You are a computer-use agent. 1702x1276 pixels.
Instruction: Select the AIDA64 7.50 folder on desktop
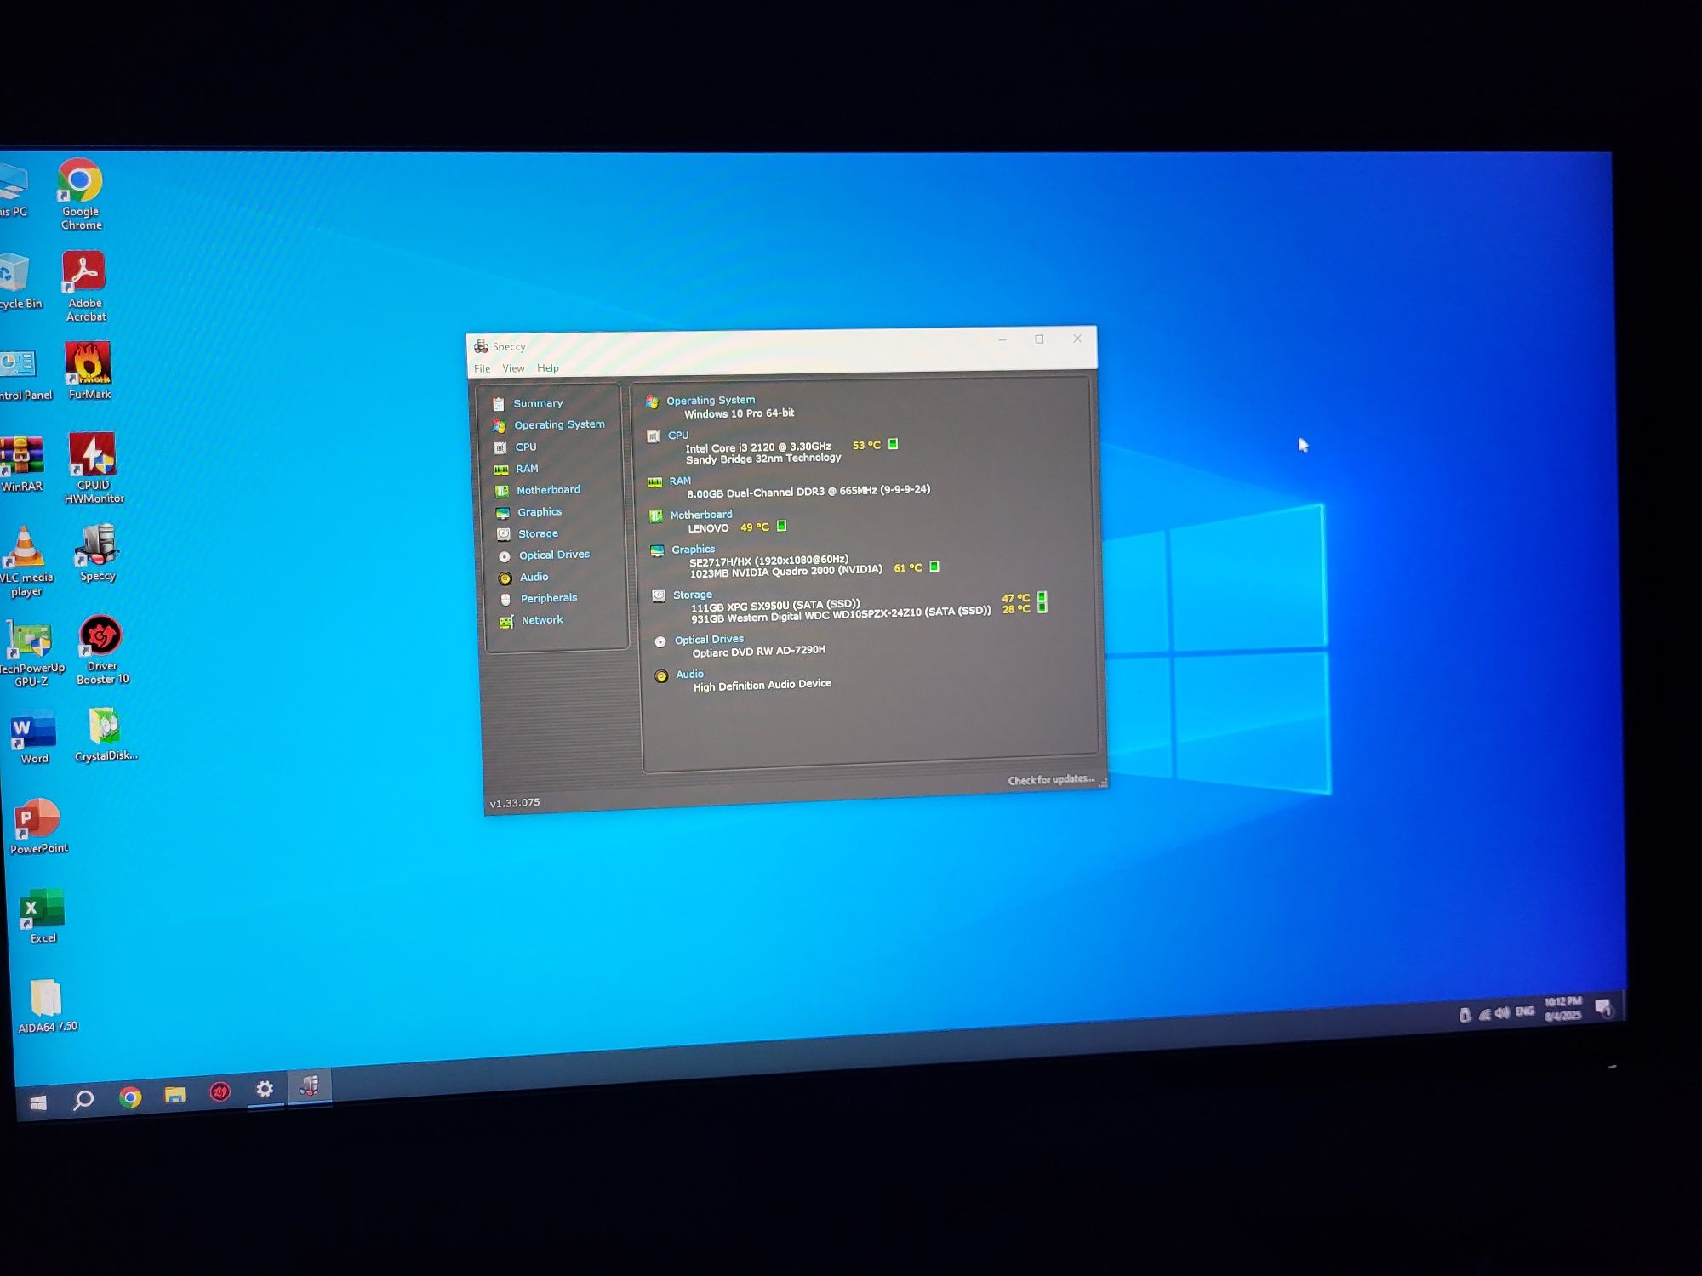pyautogui.click(x=47, y=1005)
